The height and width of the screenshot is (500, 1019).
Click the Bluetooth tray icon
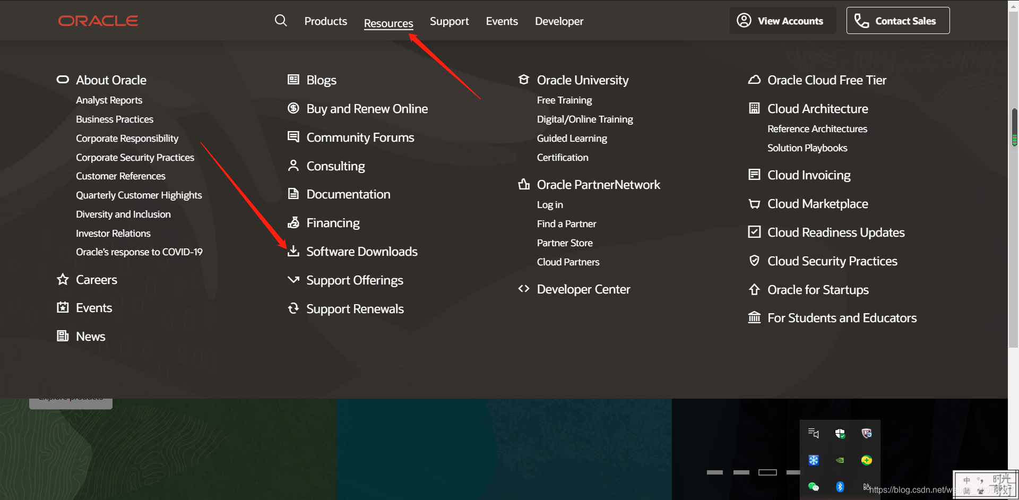[x=840, y=486]
